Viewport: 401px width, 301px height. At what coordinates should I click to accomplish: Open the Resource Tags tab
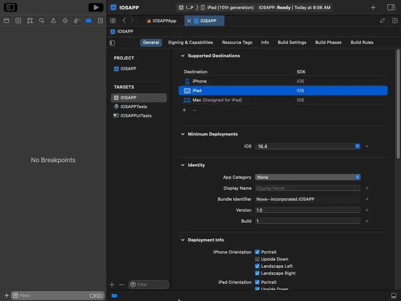(237, 42)
